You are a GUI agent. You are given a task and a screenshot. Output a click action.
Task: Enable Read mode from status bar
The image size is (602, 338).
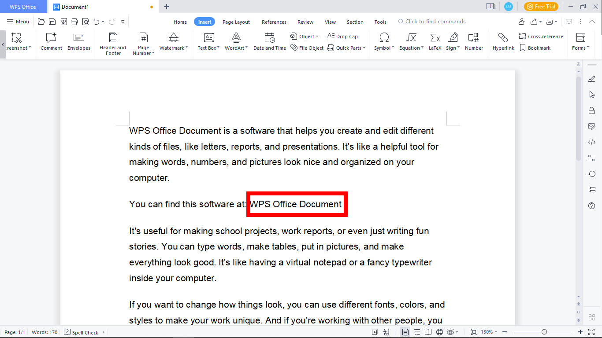click(x=428, y=332)
